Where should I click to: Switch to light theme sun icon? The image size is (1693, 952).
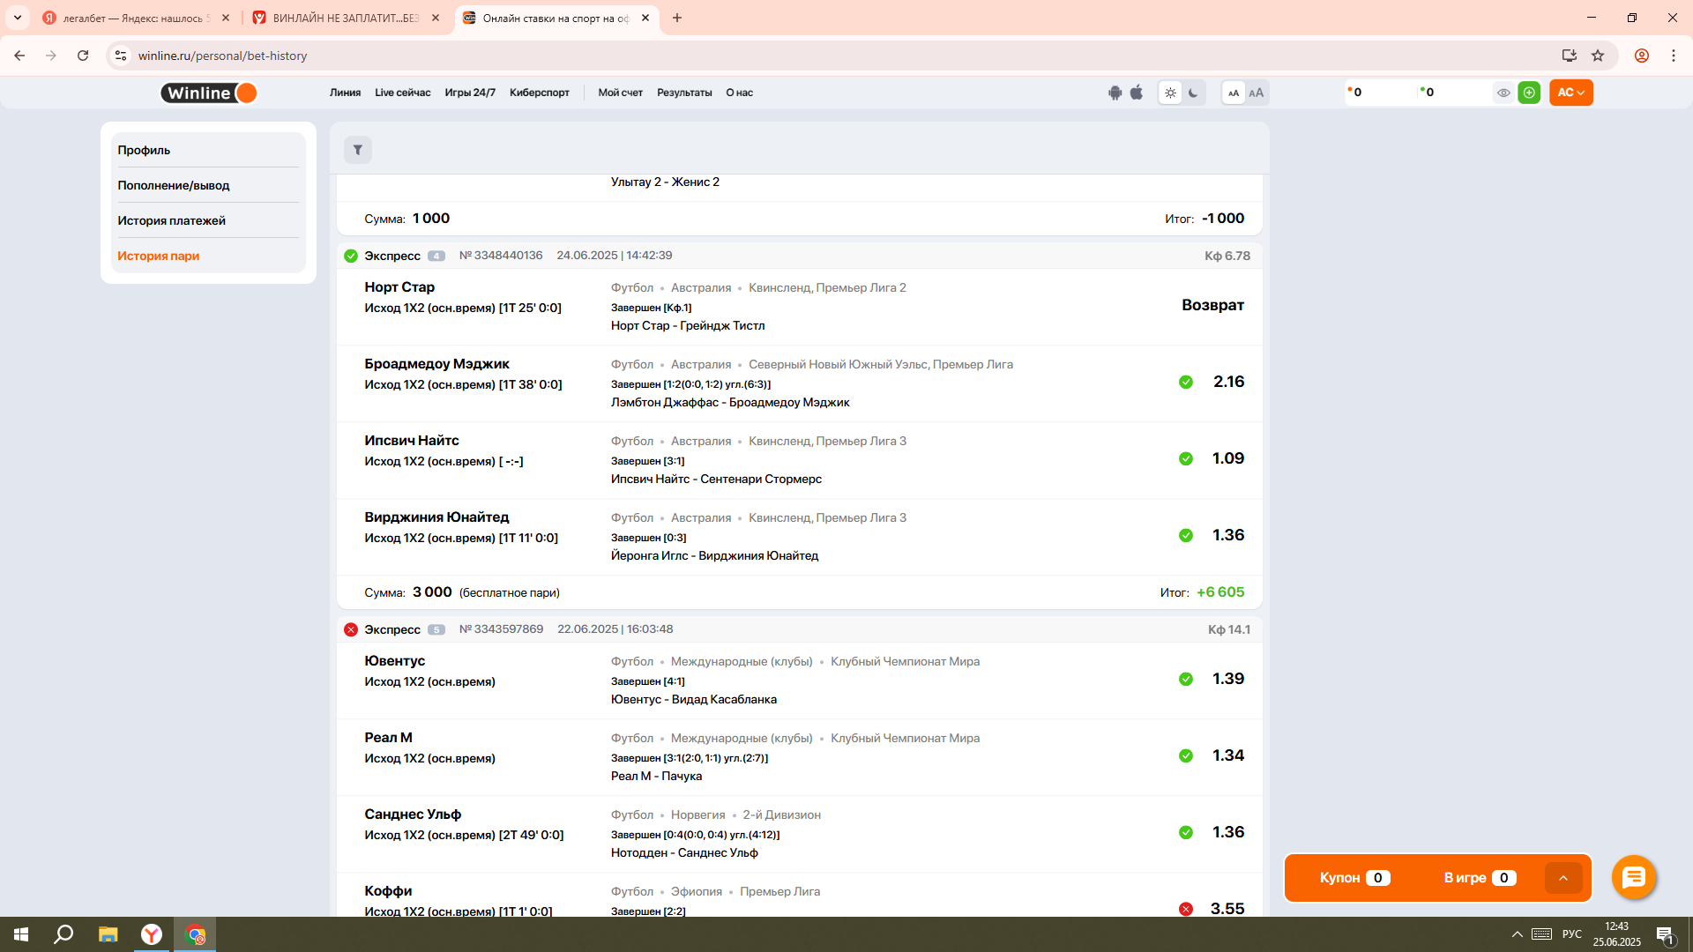tap(1170, 93)
